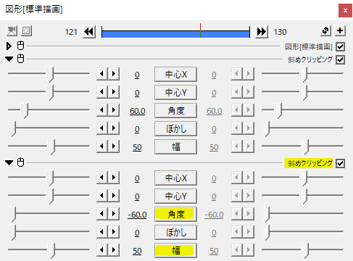Screen dimensions: 353x261
Task: Click the first 中心X button
Action: [175, 75]
